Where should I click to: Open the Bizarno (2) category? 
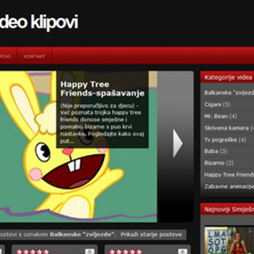pos(219,163)
